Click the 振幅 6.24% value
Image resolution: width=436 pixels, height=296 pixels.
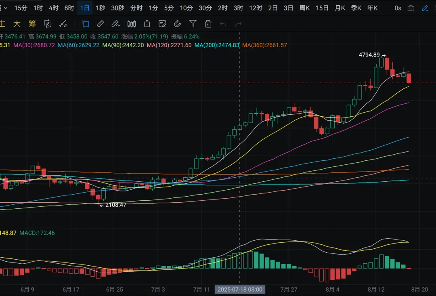tap(185, 36)
